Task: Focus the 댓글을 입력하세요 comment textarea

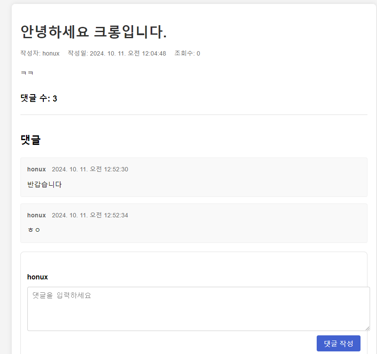Action: coord(198,309)
